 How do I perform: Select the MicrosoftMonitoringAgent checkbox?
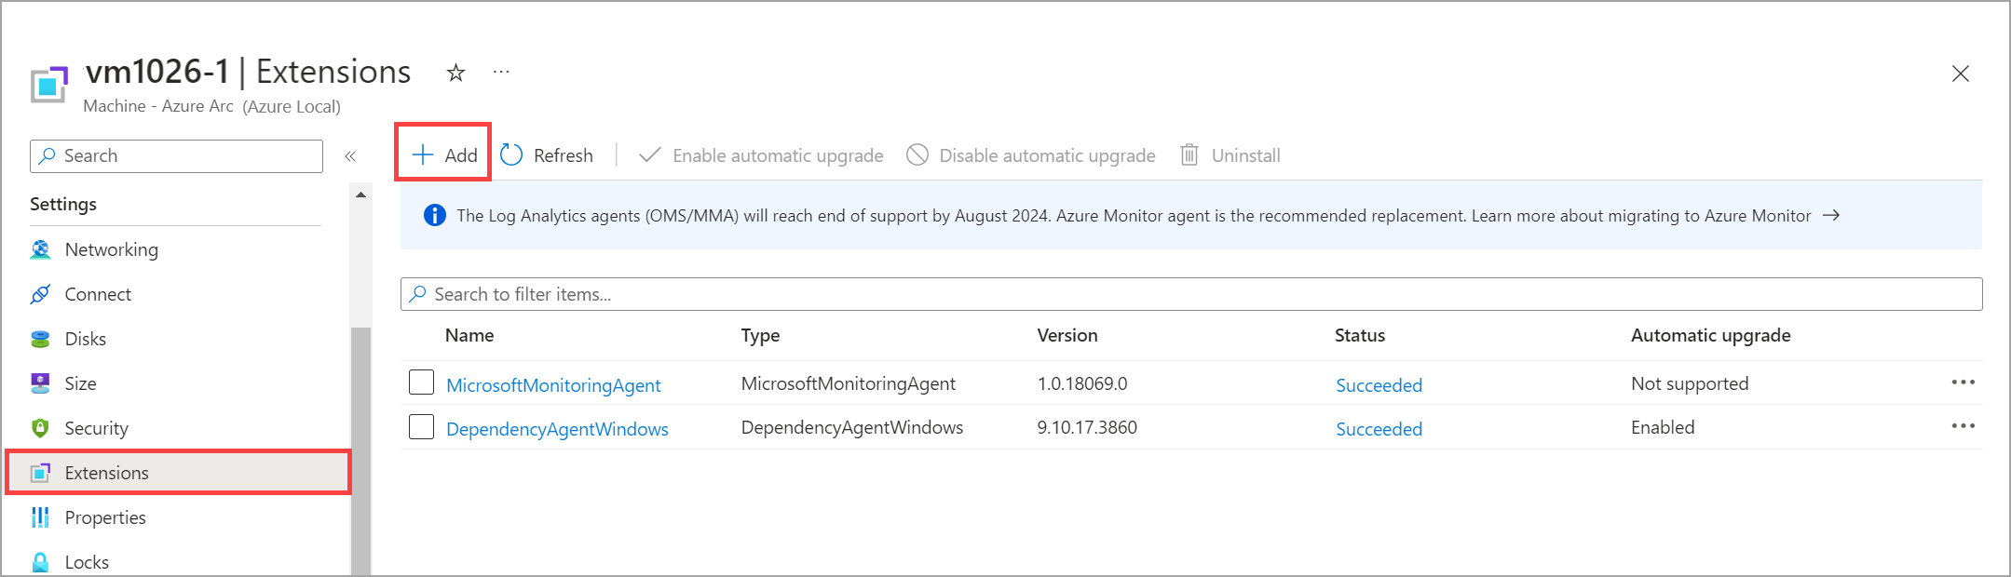422,382
